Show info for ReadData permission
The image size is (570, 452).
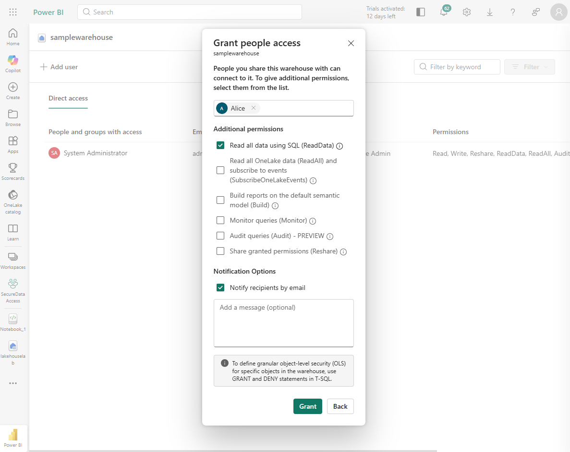(340, 146)
